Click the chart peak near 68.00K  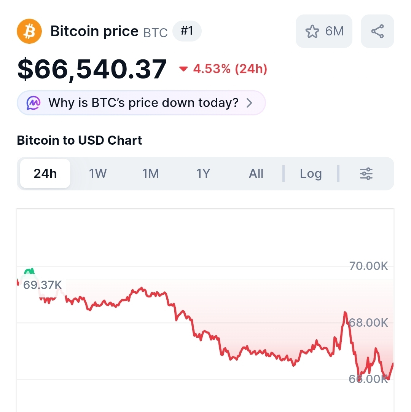click(x=345, y=313)
